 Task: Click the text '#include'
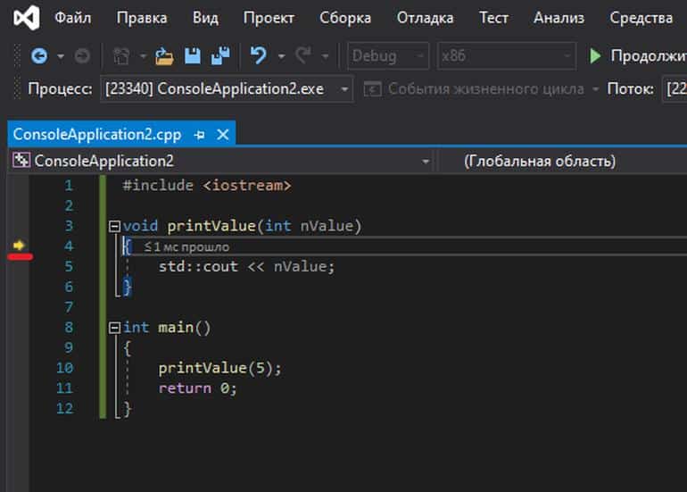tap(158, 186)
